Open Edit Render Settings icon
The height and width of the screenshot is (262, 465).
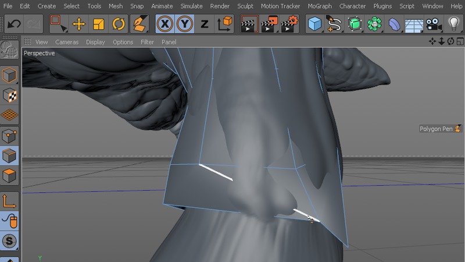click(x=289, y=24)
